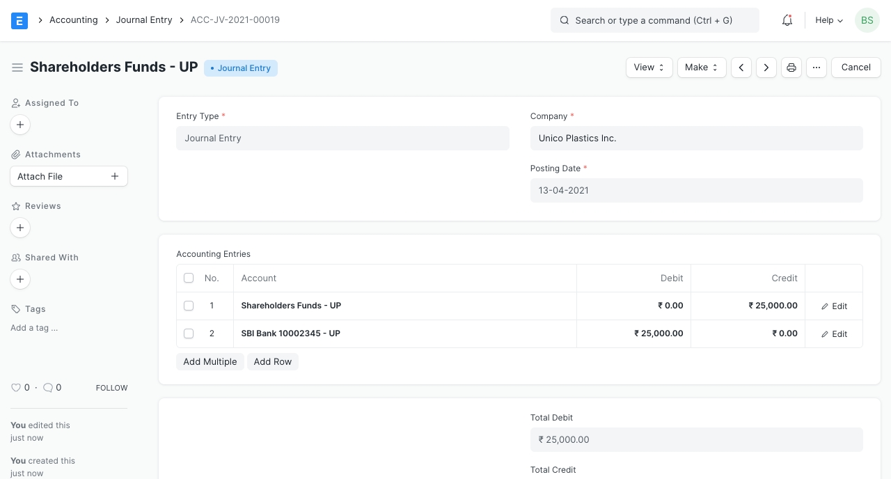This screenshot has width=891, height=479.
Task: Check the Shareholders Funds - UP row
Action: tap(189, 306)
